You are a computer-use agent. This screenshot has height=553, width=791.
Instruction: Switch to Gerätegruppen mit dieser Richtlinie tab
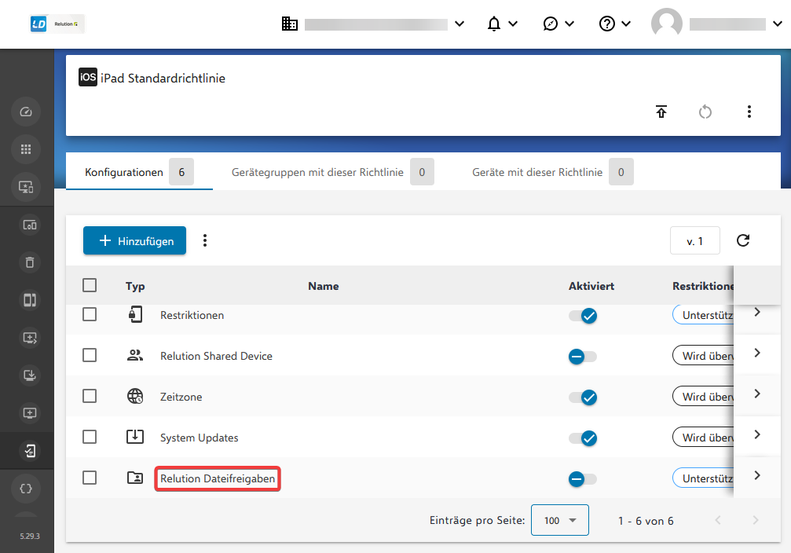(x=332, y=172)
